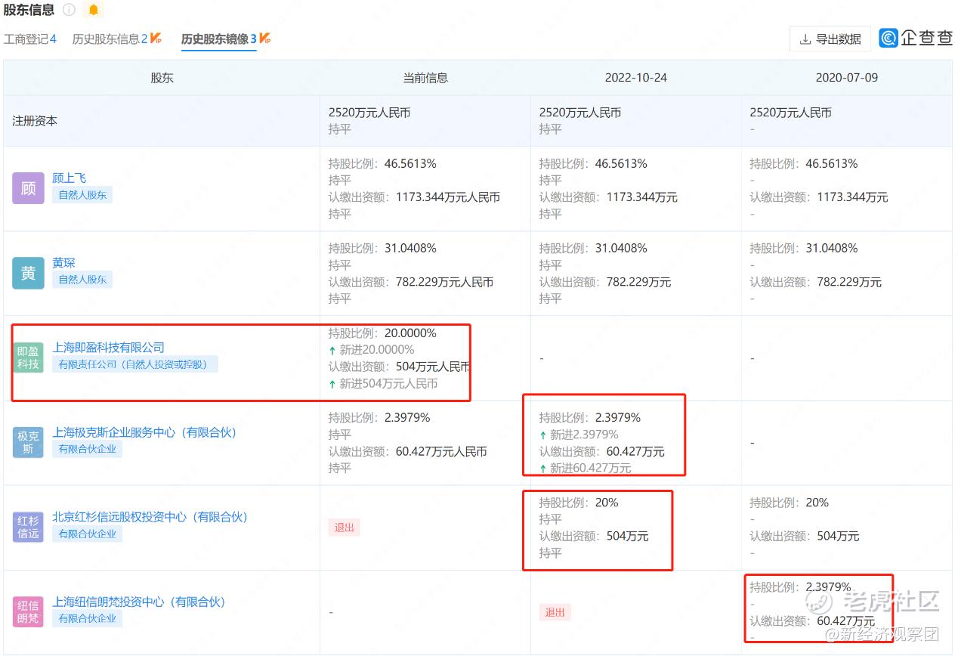Click 新进20.0000% text for 上海即盈科技
This screenshot has height=656, width=958.
click(377, 350)
